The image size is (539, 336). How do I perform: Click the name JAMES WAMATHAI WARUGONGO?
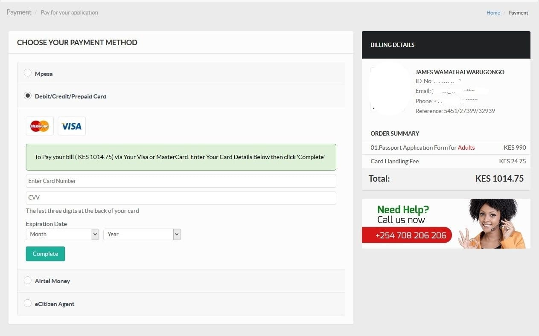[x=460, y=72]
